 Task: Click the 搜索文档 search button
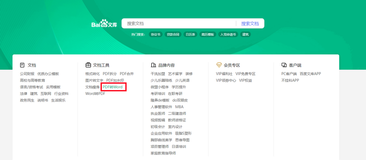point(250,23)
